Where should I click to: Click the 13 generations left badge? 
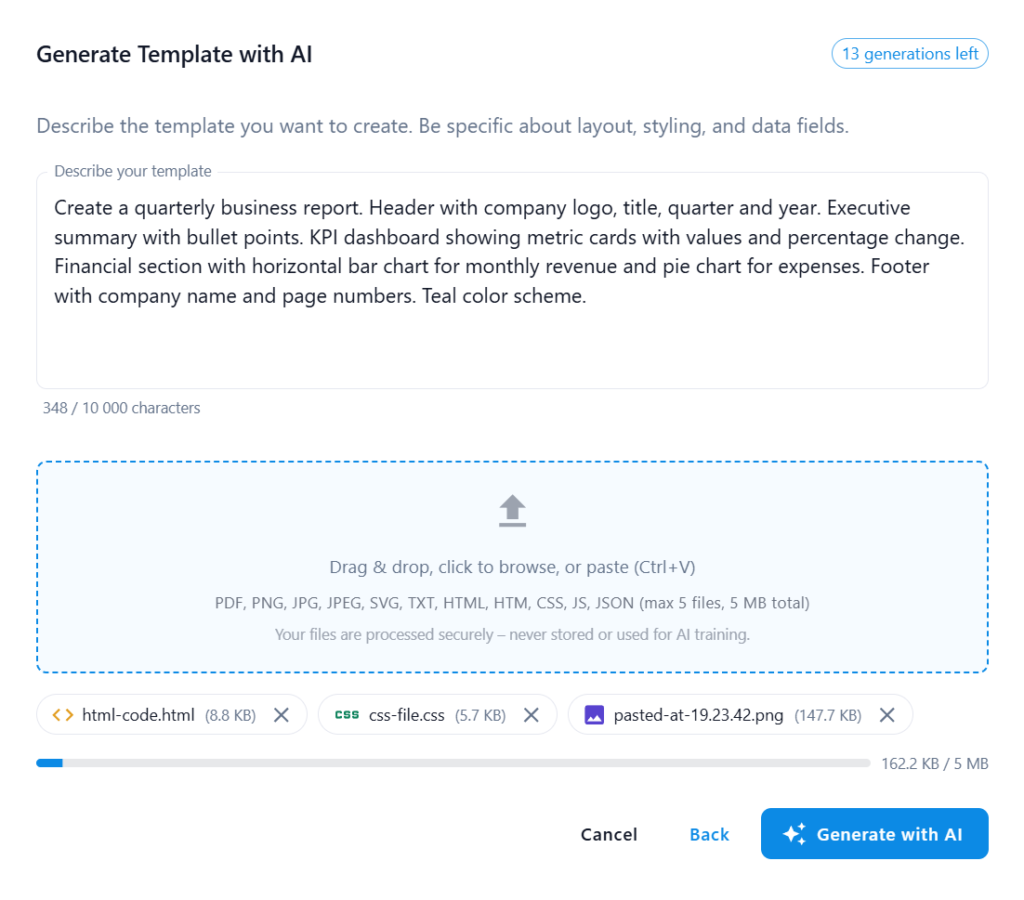[x=910, y=53]
